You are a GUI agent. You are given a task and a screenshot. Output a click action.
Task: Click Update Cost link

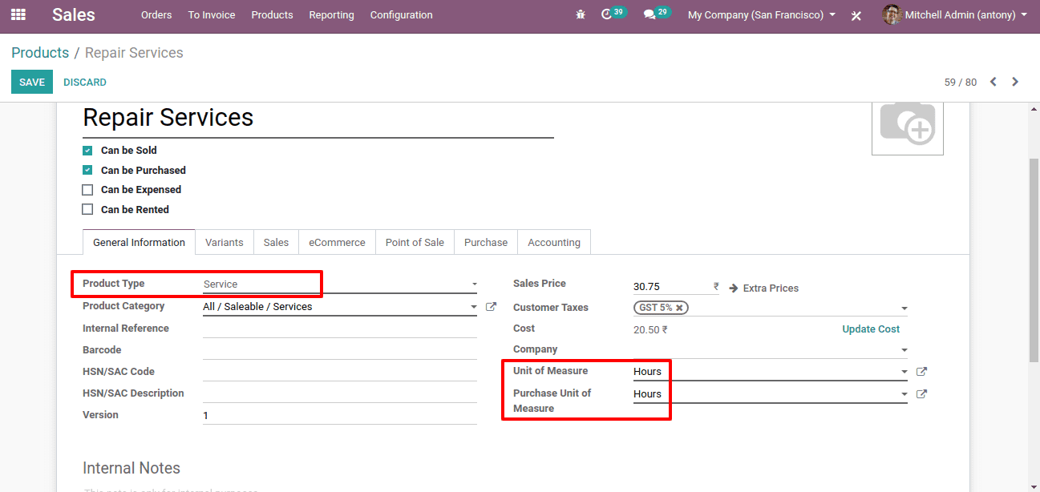point(871,329)
